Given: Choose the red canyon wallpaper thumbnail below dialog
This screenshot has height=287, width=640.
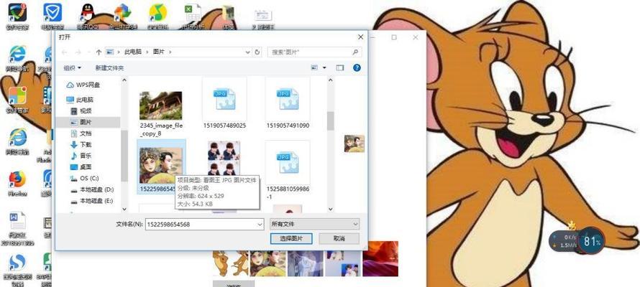Looking at the screenshot, I should pyautogui.click(x=380, y=259).
